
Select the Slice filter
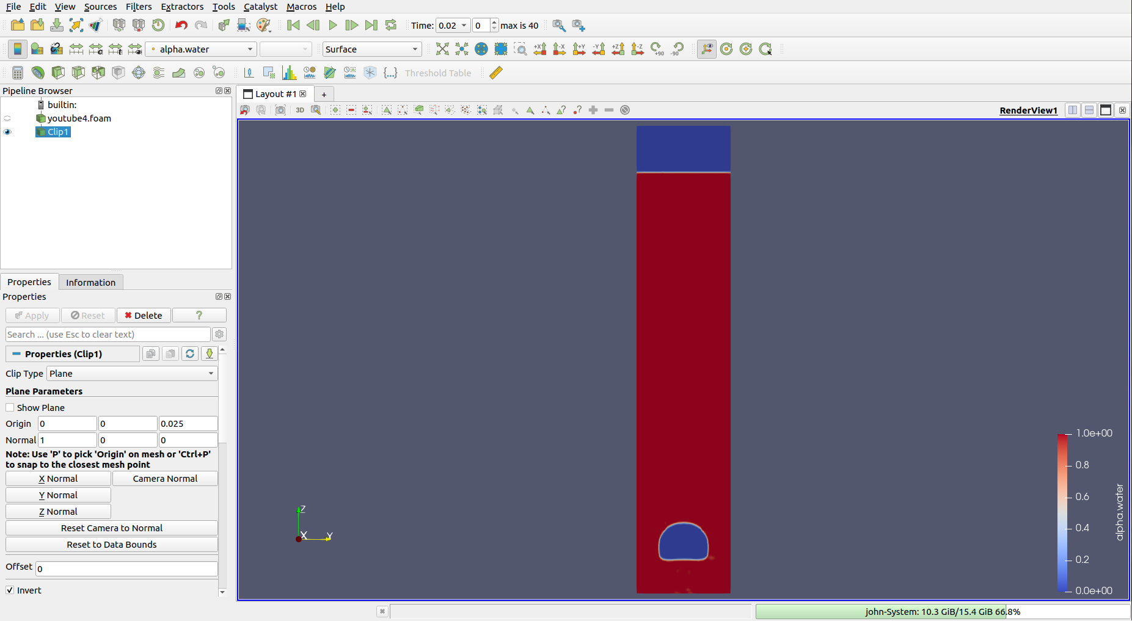pyautogui.click(x=78, y=72)
